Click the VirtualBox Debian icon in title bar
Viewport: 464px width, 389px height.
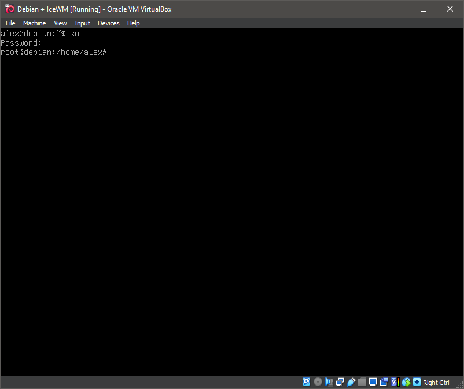point(9,9)
